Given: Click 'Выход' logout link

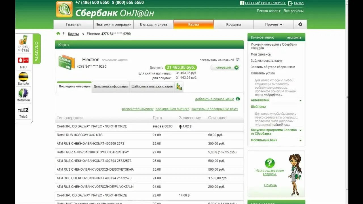Looking at the screenshot, I should pos(299,3).
